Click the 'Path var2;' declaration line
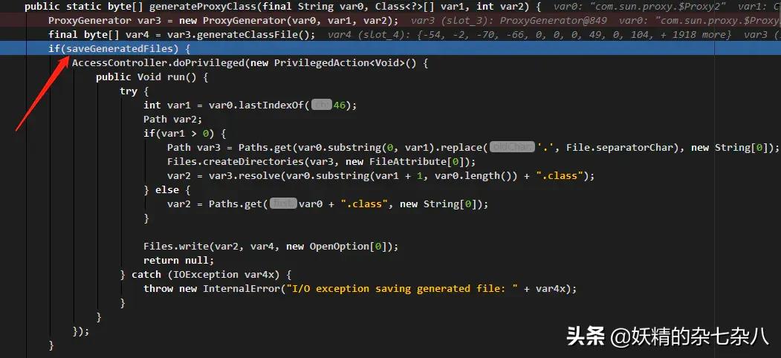Image resolution: width=781 pixels, height=358 pixels. click(173, 120)
